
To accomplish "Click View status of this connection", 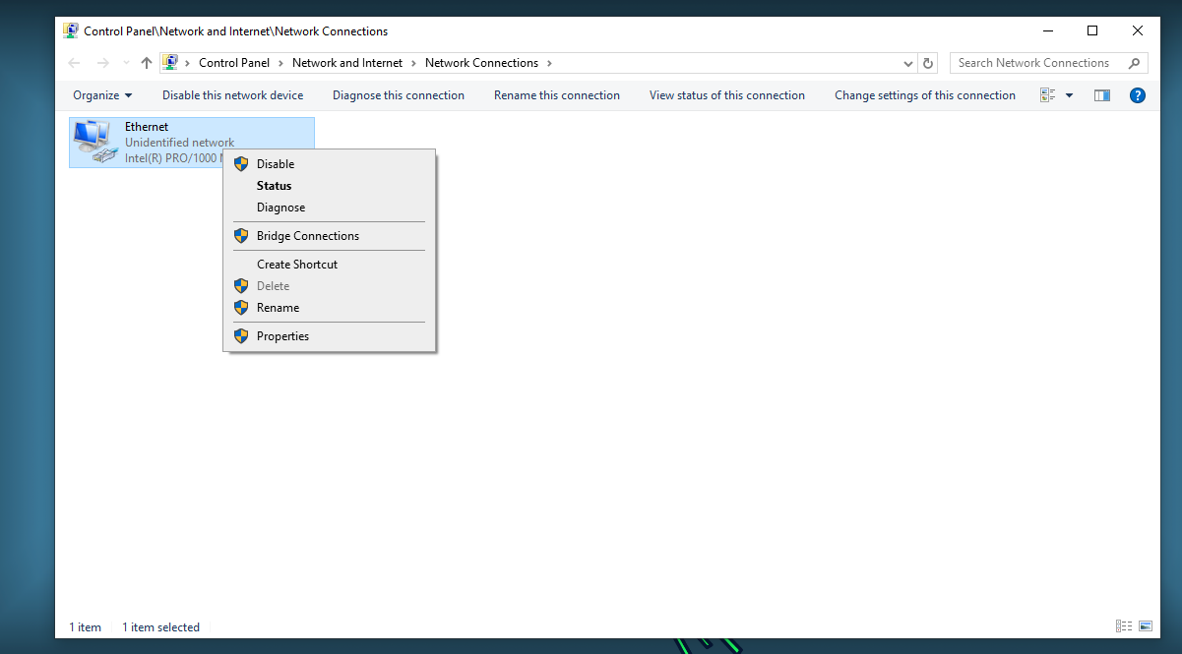I will pyautogui.click(x=727, y=95).
